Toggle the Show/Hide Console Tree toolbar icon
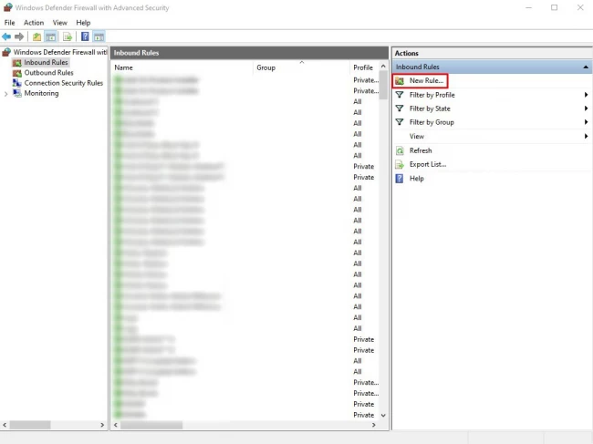Viewport: 593px width, 444px height. click(x=51, y=36)
